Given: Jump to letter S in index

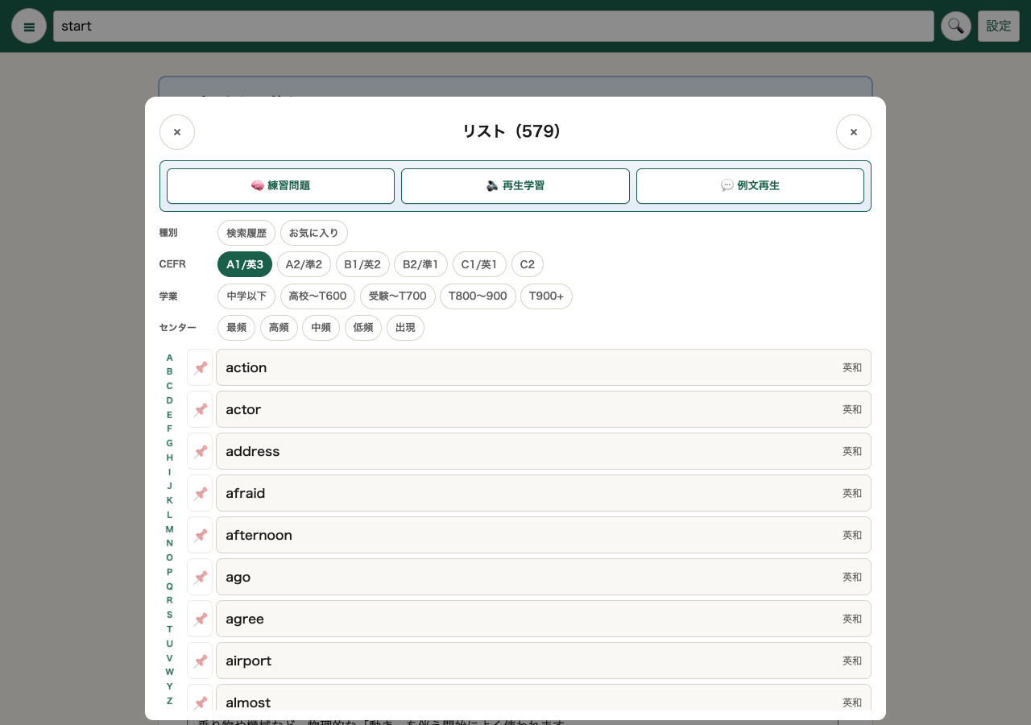Looking at the screenshot, I should pyautogui.click(x=169, y=615).
